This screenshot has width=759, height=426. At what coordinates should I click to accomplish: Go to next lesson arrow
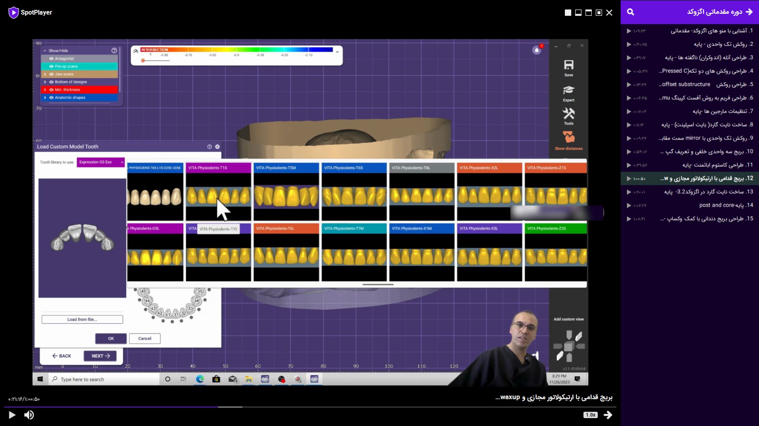(x=608, y=415)
